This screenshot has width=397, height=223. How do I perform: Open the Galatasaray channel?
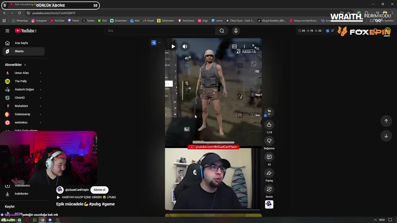coord(24,114)
